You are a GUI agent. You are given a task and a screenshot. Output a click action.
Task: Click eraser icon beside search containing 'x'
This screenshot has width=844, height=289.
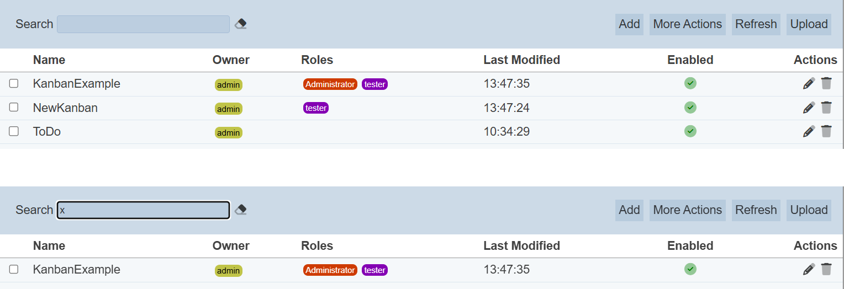click(x=240, y=210)
